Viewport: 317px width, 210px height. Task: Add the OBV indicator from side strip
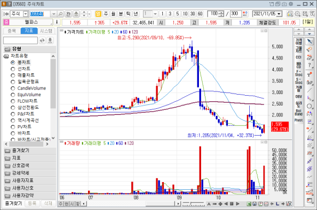point(298,96)
